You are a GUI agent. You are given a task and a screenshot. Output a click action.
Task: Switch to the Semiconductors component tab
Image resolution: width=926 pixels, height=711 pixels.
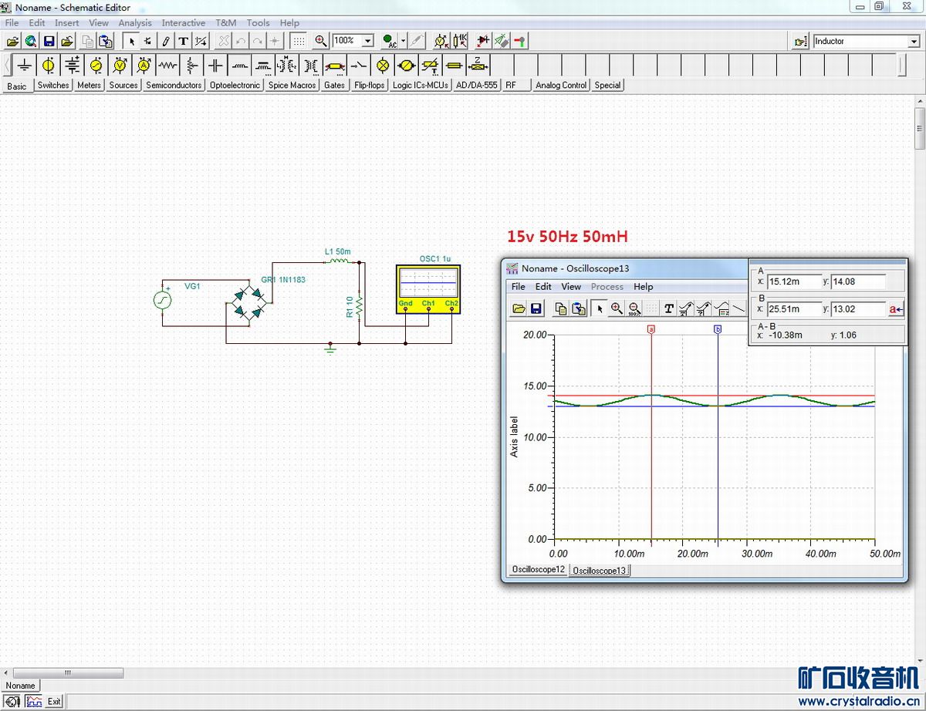174,86
